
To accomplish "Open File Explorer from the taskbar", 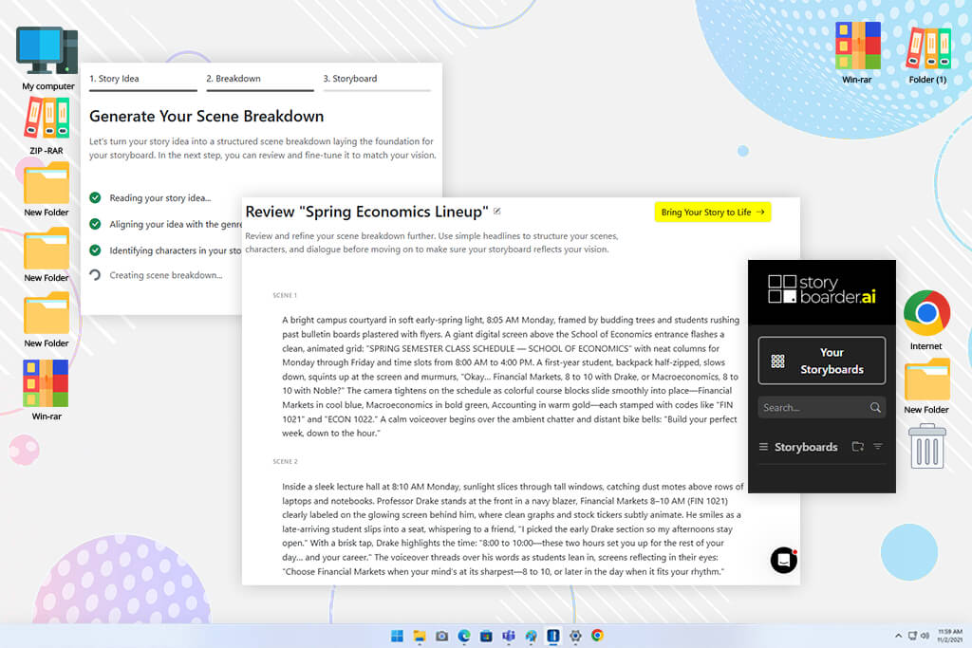I will tap(420, 636).
